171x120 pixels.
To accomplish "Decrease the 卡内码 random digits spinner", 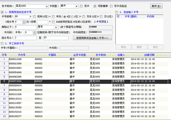I will point(34,34).
